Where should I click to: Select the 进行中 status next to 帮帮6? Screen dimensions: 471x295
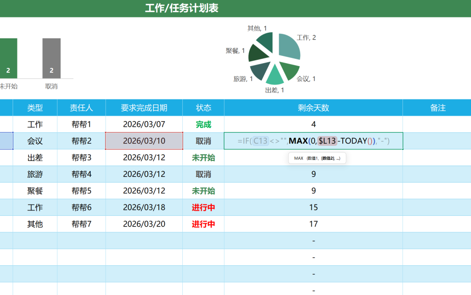tap(203, 207)
